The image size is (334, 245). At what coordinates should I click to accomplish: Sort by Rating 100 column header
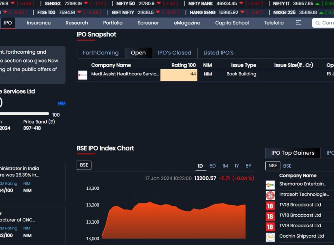184,65
